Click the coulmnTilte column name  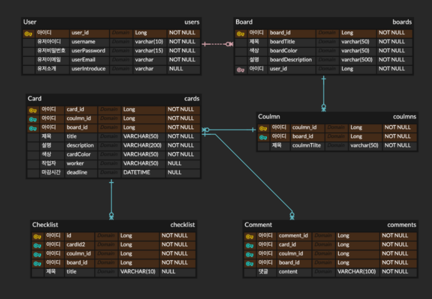click(306, 146)
